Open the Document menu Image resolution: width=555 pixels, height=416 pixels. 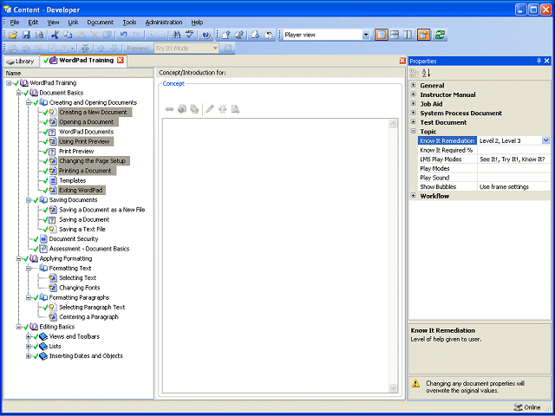(101, 23)
